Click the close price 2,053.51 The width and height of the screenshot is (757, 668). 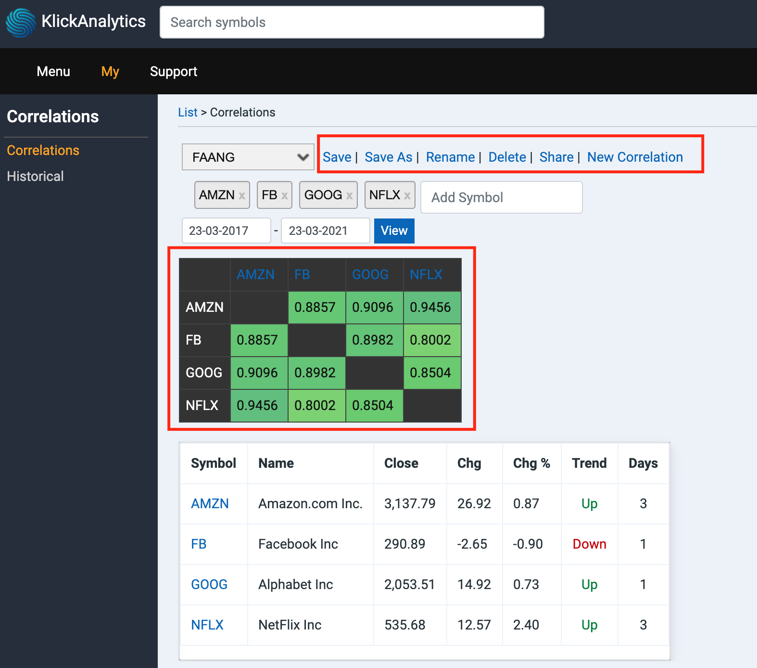click(410, 584)
